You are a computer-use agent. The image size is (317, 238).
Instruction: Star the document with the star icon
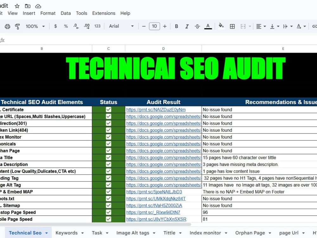point(17,6)
